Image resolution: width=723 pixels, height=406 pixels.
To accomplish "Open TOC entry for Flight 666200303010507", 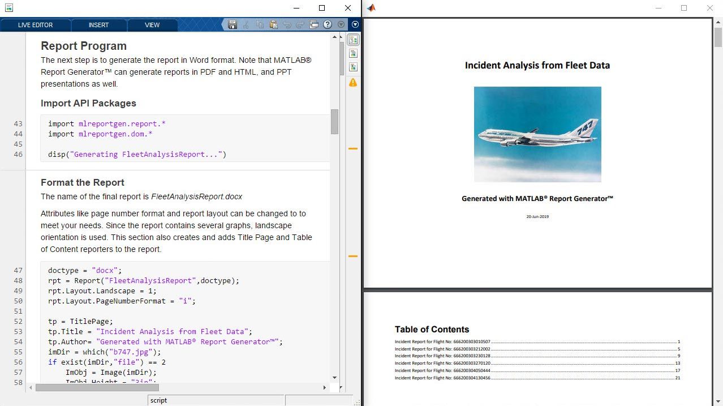I will tap(442, 342).
